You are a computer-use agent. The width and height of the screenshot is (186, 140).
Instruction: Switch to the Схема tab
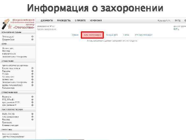point(126,35)
